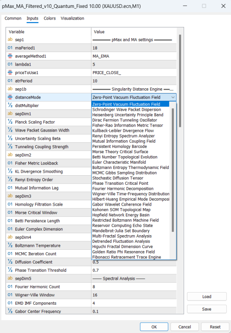The image size is (231, 333).
Task: Click the dropdown list's vertical scrollbar
Action: [x=173, y=170]
